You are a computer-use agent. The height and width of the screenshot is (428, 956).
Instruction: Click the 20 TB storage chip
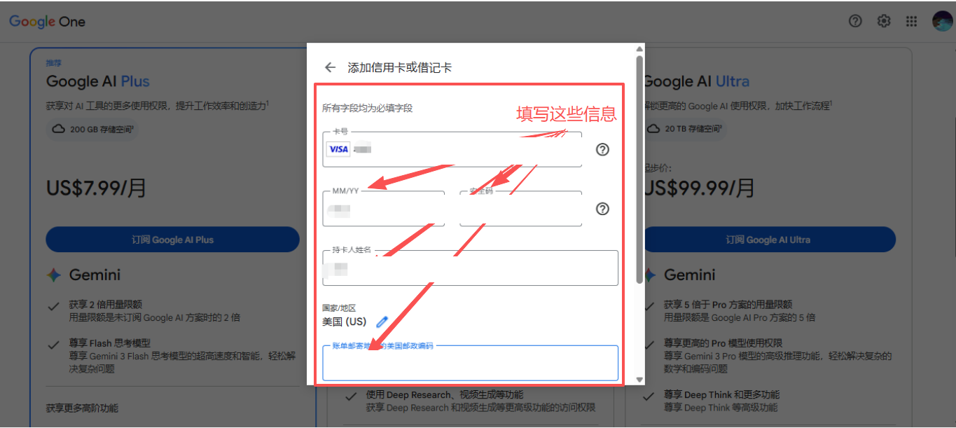[684, 129]
